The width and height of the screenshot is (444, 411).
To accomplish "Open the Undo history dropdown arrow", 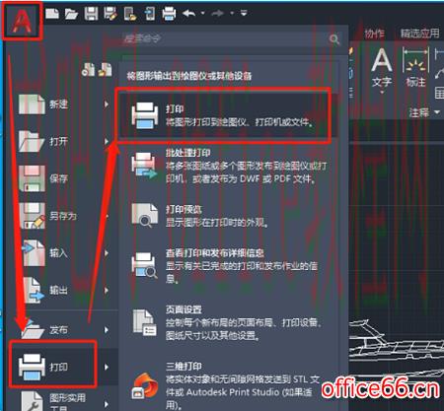I will (202, 14).
